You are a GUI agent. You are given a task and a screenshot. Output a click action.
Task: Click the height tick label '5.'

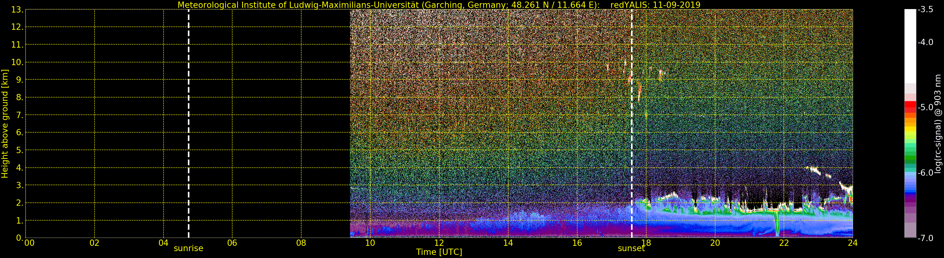[x=20, y=150]
